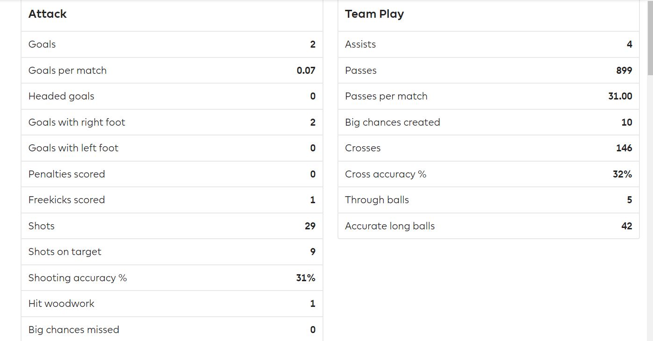Screen dimensions: 653x341
Task: Select the Assists stat row
Action: click(488, 44)
